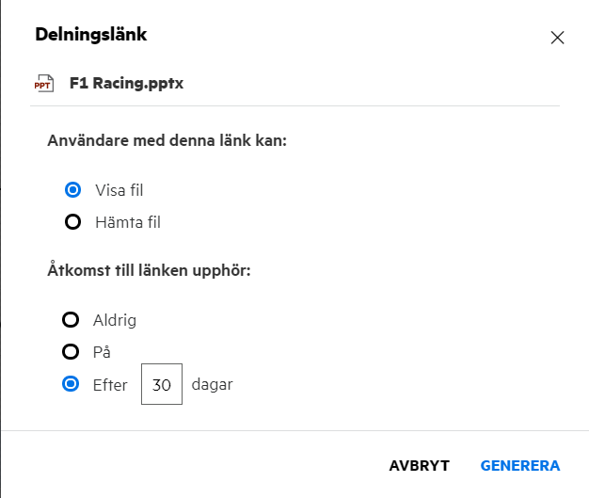The image size is (589, 498).
Task: Click the PPT file type icon
Action: point(42,84)
